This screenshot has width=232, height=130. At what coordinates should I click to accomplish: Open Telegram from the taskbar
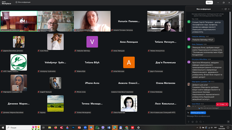click(91, 127)
